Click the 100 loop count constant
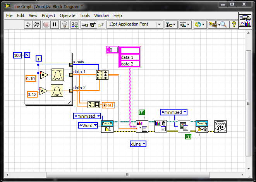 tap(18, 55)
